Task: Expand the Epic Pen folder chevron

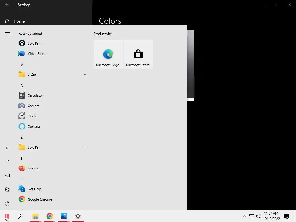Action: click(x=85, y=147)
